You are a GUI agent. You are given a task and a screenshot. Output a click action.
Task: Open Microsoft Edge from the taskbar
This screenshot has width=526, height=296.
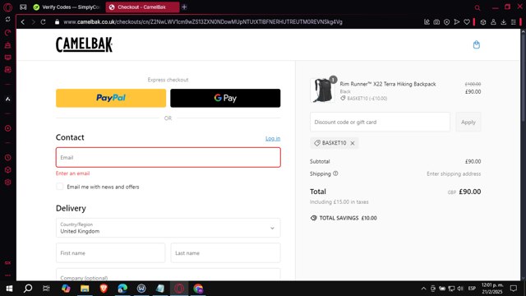122,289
